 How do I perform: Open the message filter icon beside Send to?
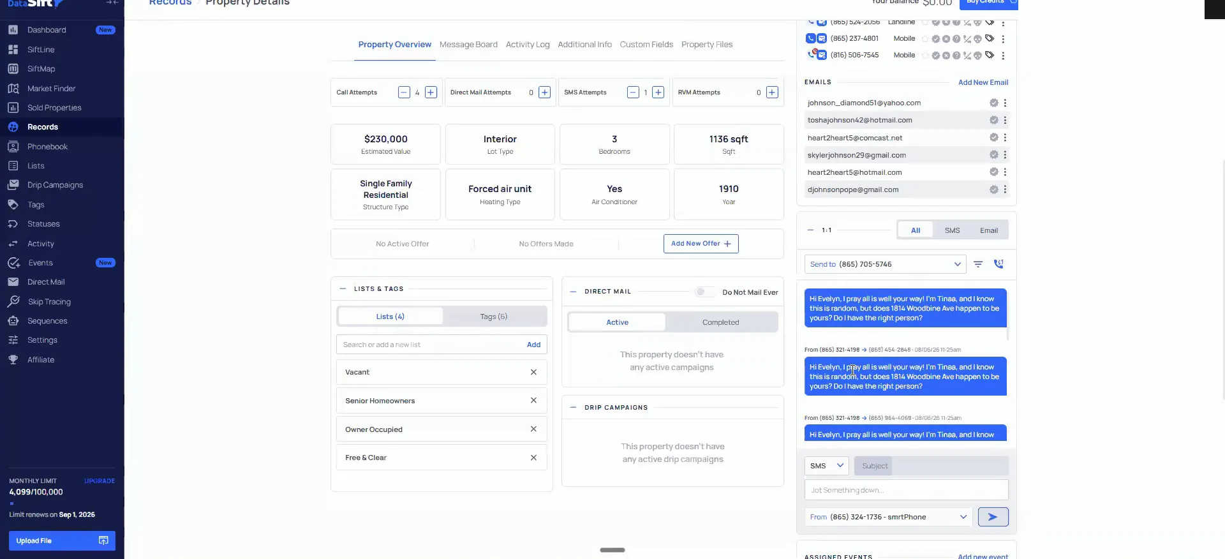pyautogui.click(x=978, y=264)
